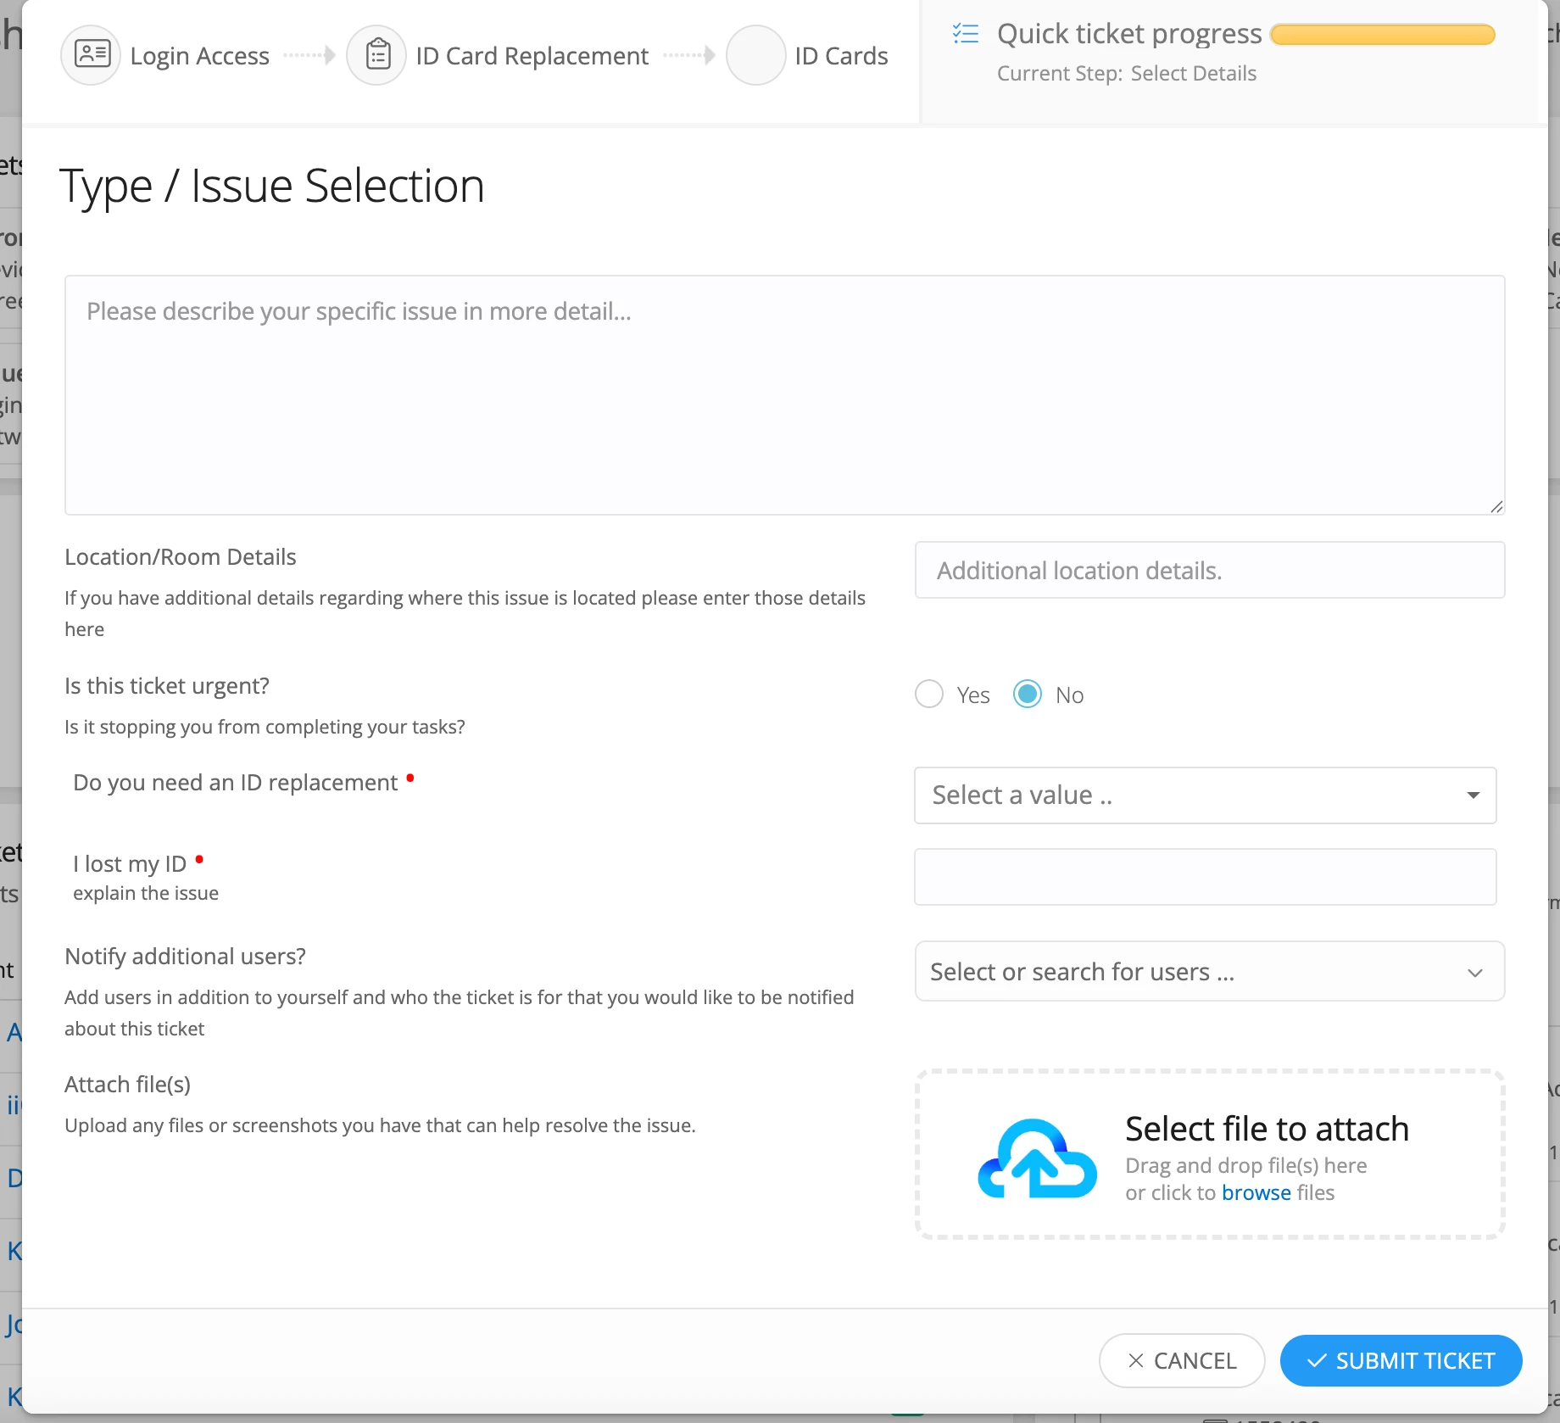Focus the issue description text area
This screenshot has height=1423, width=1560.
[785, 395]
